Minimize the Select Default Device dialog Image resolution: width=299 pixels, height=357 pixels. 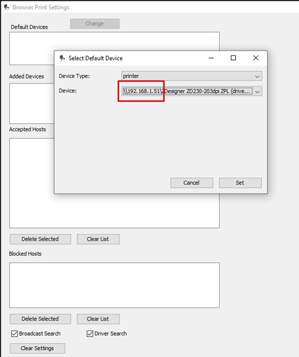click(211, 58)
